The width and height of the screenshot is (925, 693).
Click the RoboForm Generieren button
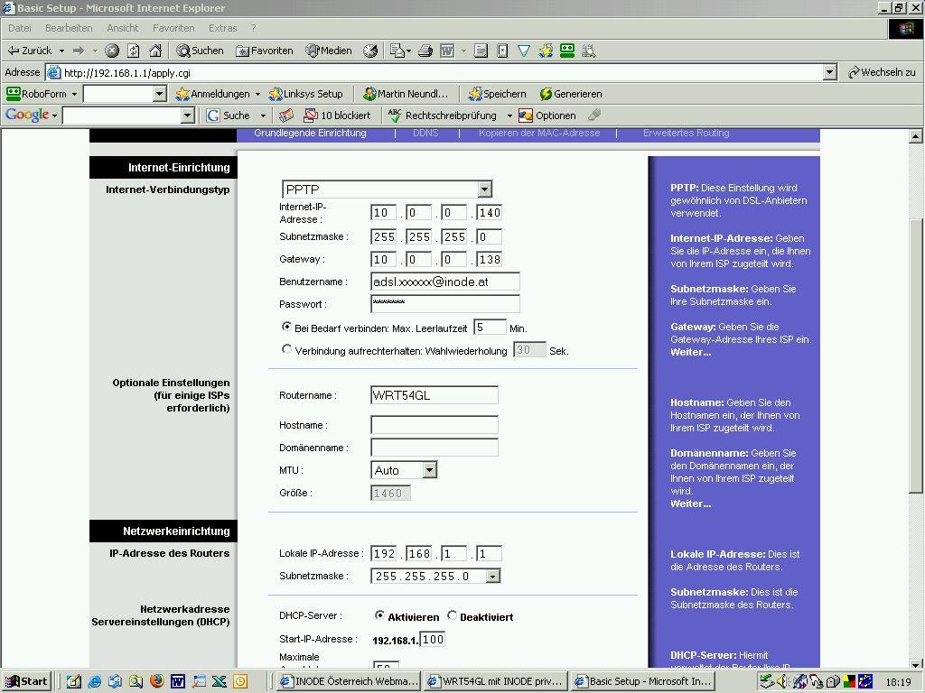pos(571,94)
